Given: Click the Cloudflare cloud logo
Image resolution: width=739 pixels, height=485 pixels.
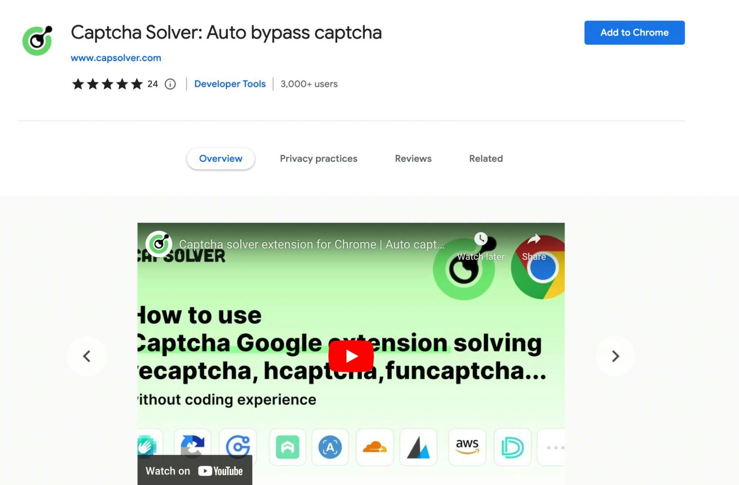Looking at the screenshot, I should pos(374,447).
